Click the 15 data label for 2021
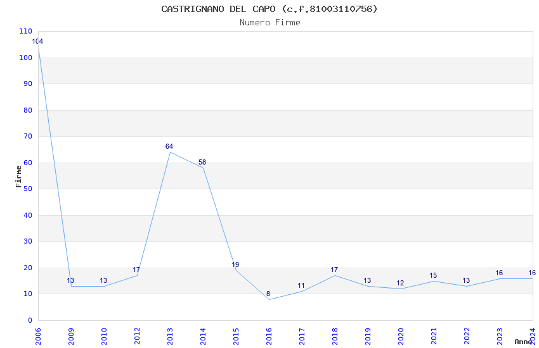This screenshot has width=539, height=348. tap(433, 275)
